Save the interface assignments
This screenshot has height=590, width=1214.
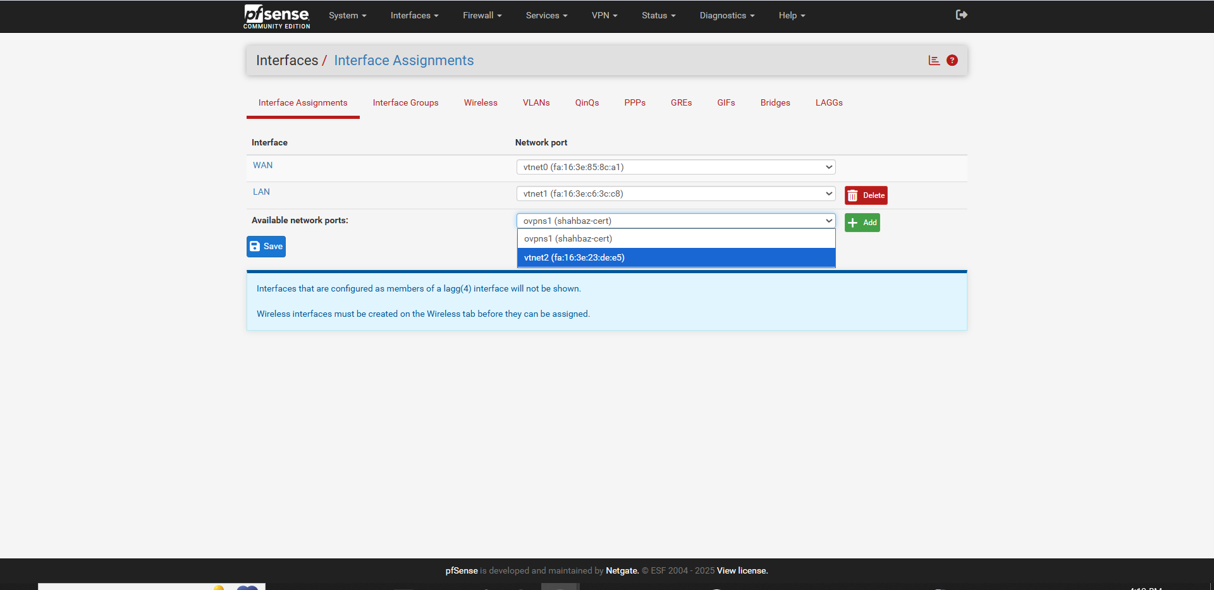tap(266, 247)
